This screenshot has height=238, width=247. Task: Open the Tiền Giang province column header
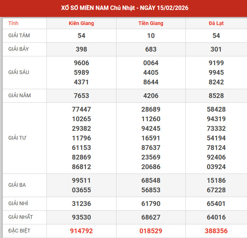[x=151, y=23]
